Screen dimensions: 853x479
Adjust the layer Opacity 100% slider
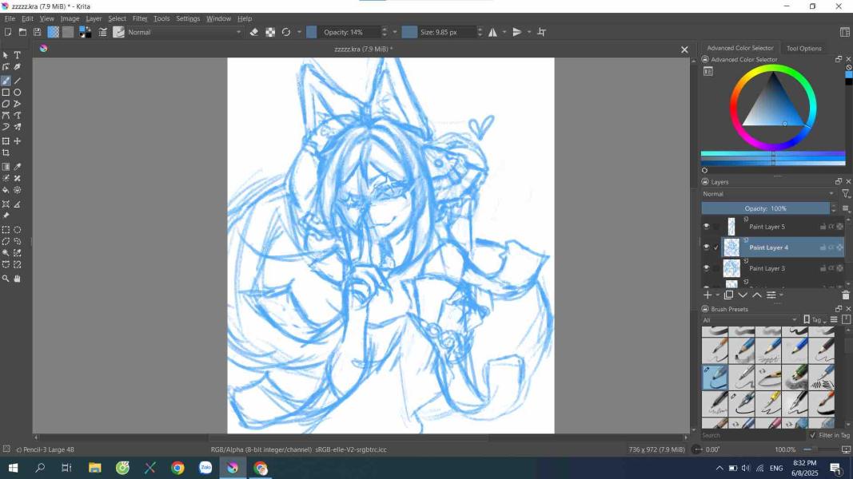[x=765, y=208]
